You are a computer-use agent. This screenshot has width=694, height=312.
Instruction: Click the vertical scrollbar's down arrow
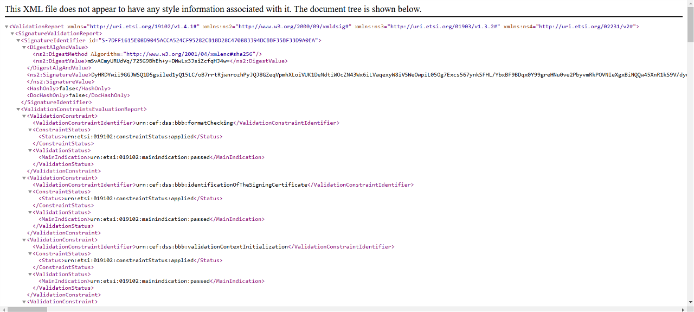pos(690,302)
